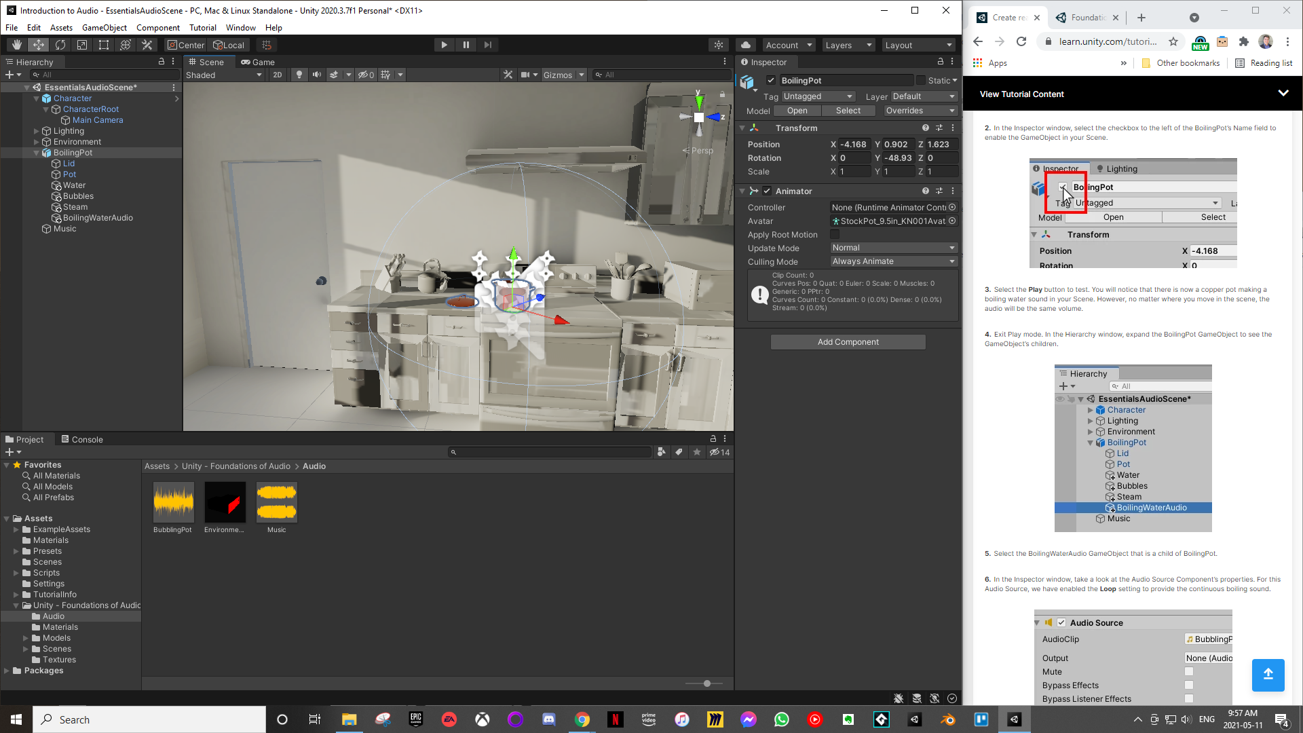
Task: Select the Rotate tool
Action: click(x=60, y=45)
